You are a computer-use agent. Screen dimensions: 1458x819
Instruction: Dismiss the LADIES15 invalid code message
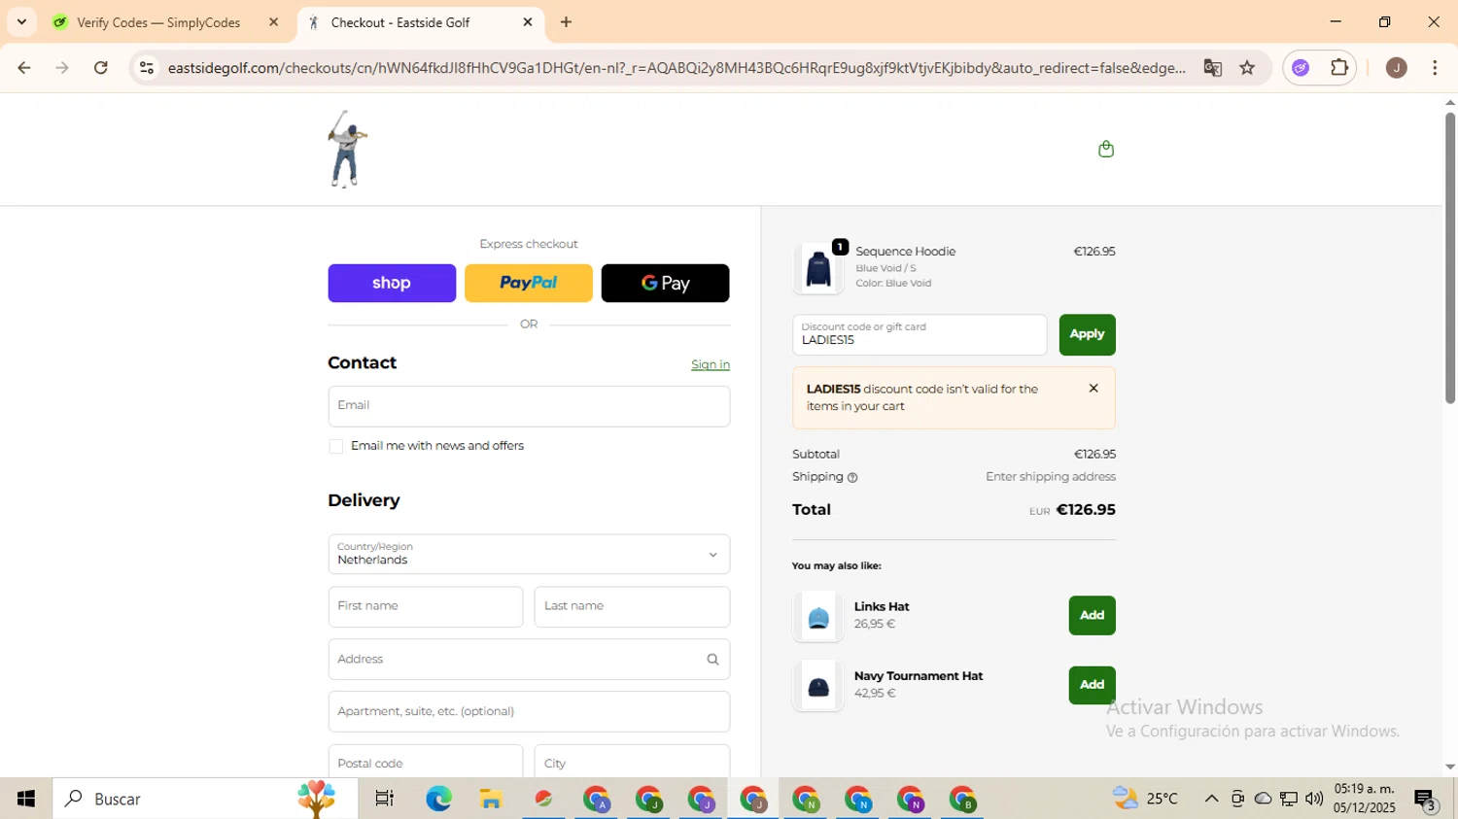pyautogui.click(x=1093, y=389)
